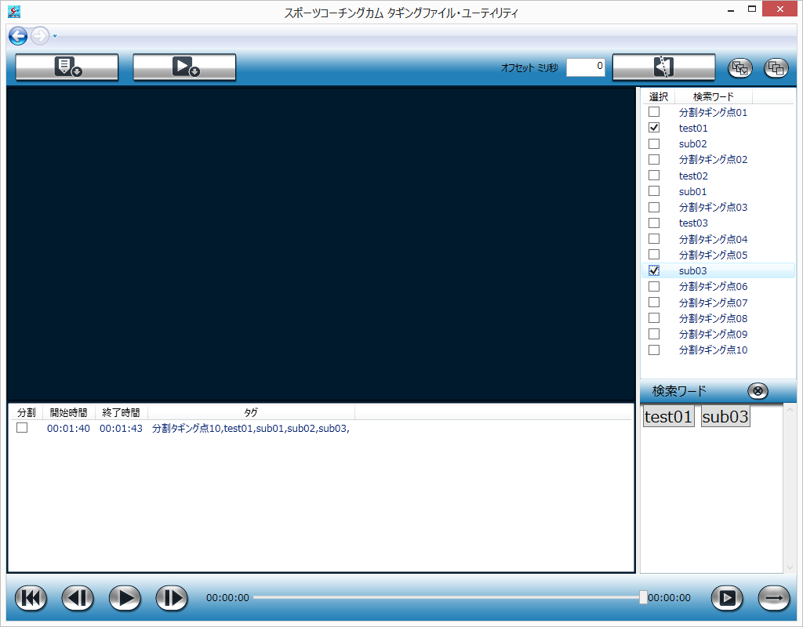
Task: Click the tag text starting 分割タギング点10,test01
Action: 251,429
